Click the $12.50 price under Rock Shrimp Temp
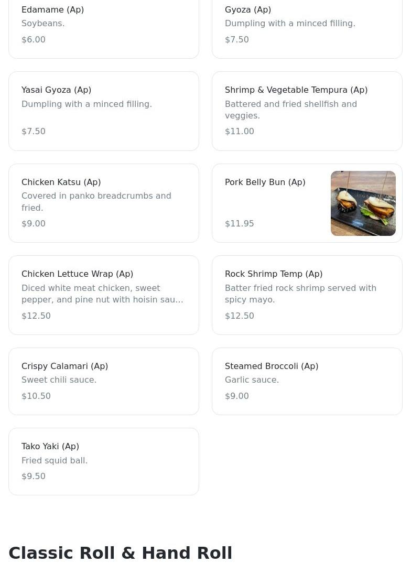The width and height of the screenshot is (411, 574). [x=240, y=316]
